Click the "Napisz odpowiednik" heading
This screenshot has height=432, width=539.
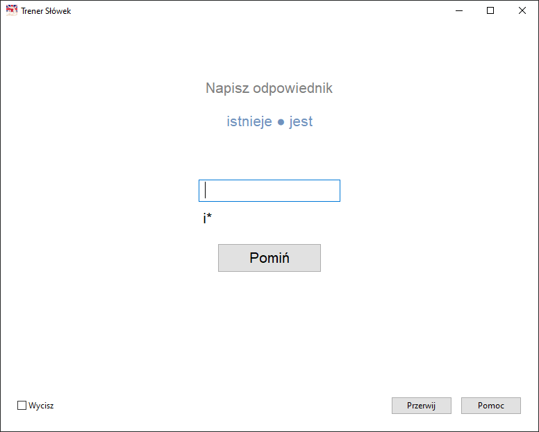269,88
